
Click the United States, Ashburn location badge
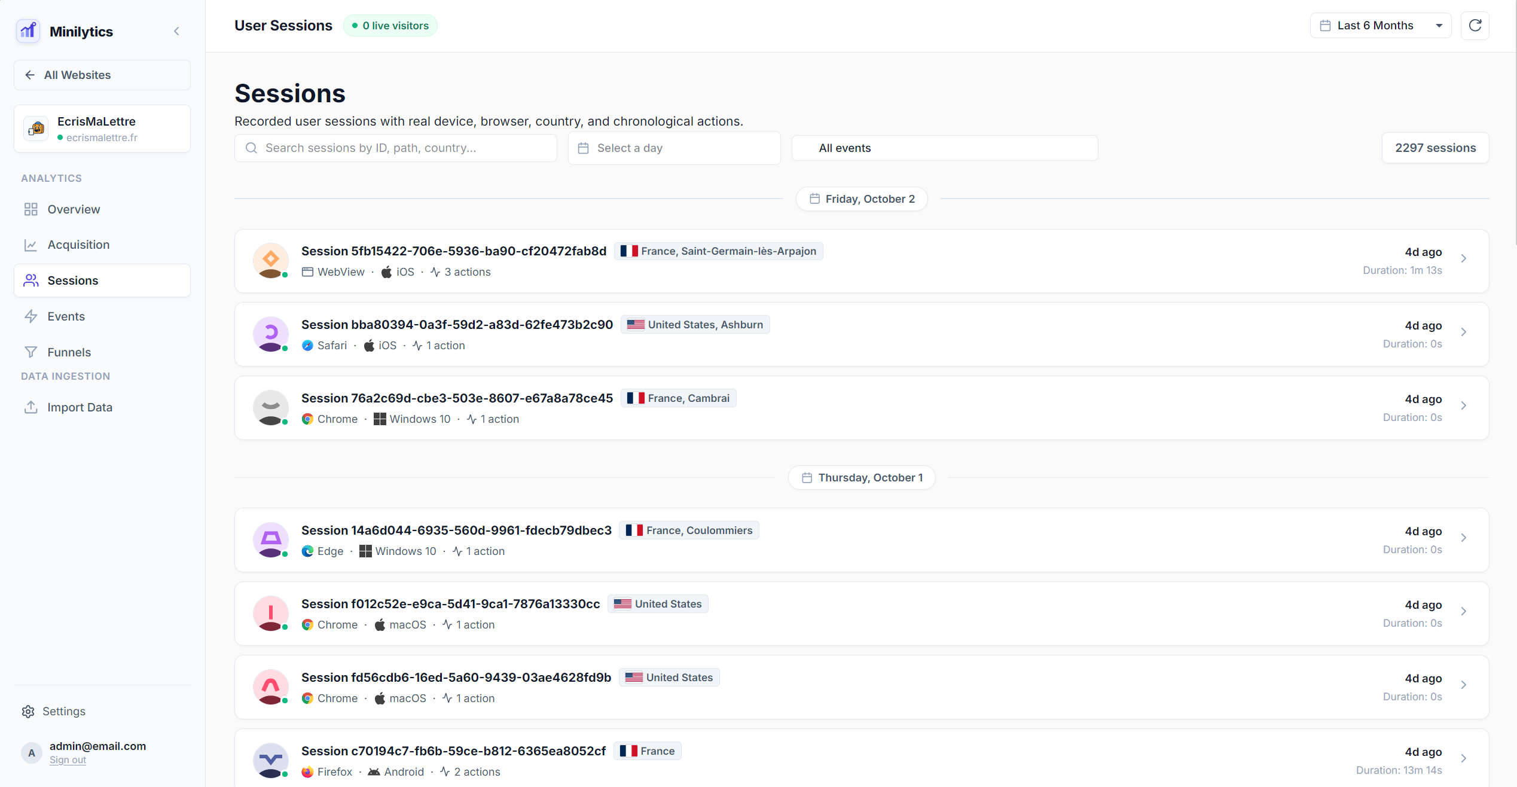point(695,325)
